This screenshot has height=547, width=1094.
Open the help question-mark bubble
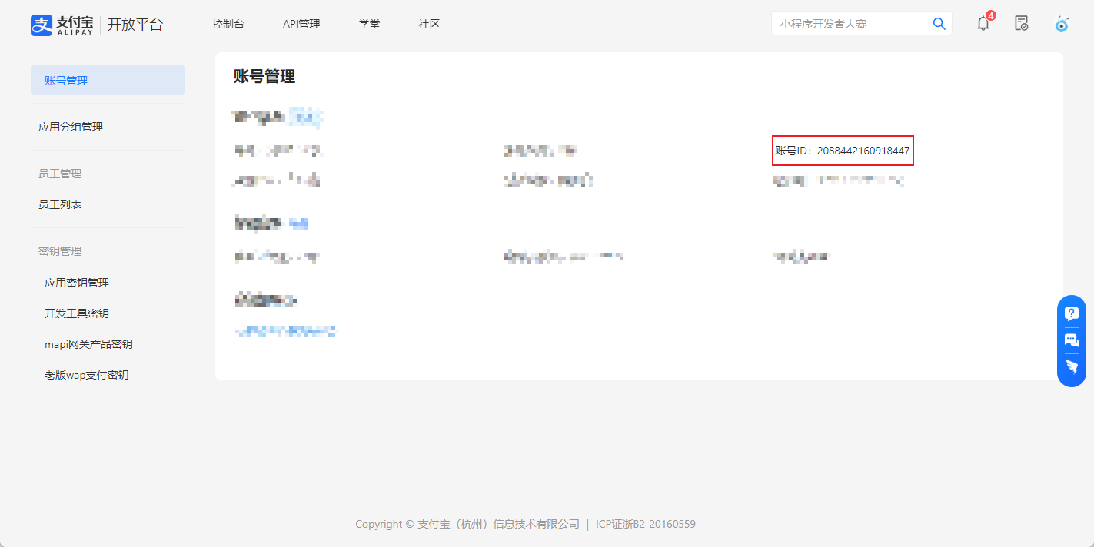(x=1072, y=313)
